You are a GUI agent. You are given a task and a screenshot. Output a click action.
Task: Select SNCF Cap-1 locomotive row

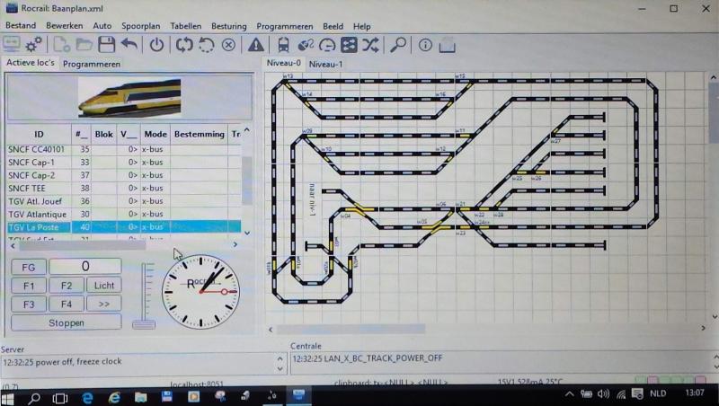point(124,163)
